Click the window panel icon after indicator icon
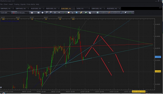 tap(90, 13)
